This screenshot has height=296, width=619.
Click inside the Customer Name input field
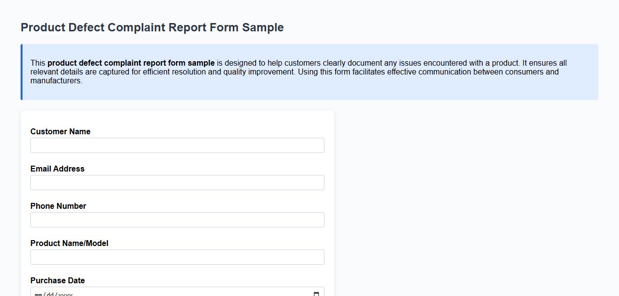coord(177,145)
